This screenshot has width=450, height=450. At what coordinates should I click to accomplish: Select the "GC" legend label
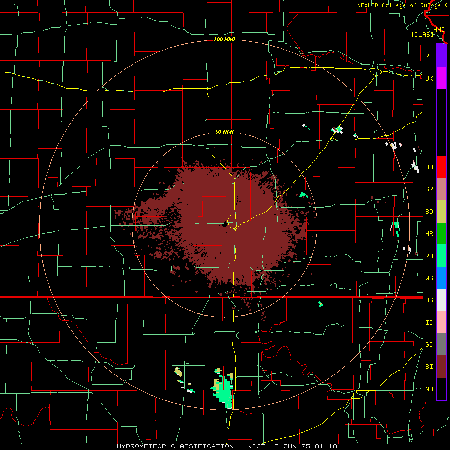pos(429,345)
